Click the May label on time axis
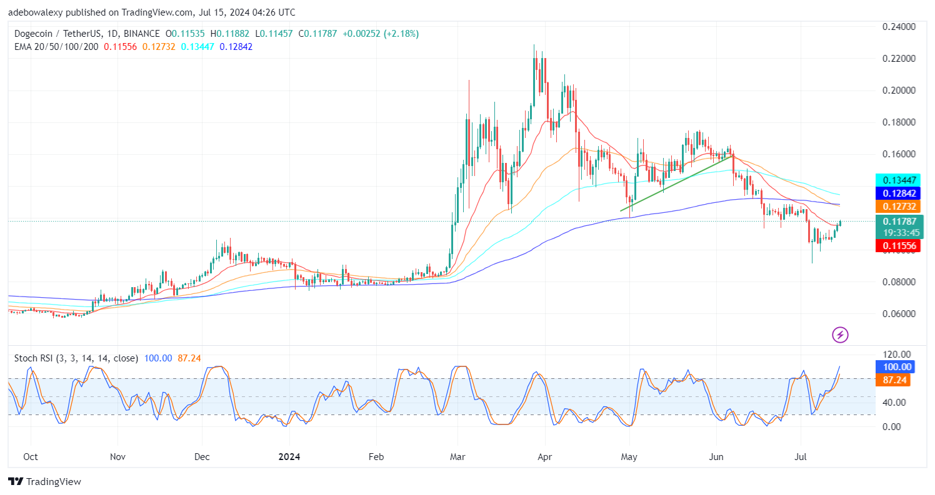The width and height of the screenshot is (935, 495). click(629, 457)
